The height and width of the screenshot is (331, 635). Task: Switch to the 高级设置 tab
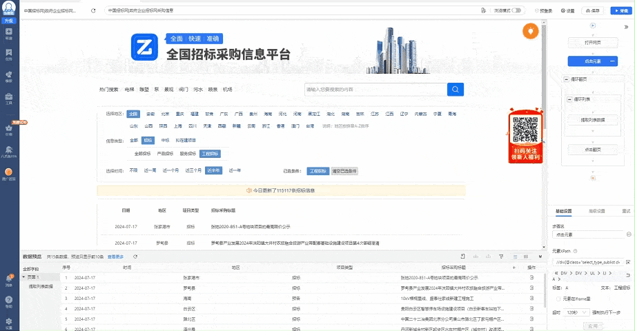(596, 211)
